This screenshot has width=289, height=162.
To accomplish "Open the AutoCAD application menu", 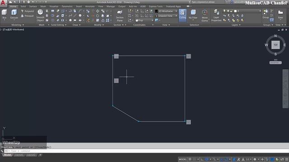I will (3, 3).
